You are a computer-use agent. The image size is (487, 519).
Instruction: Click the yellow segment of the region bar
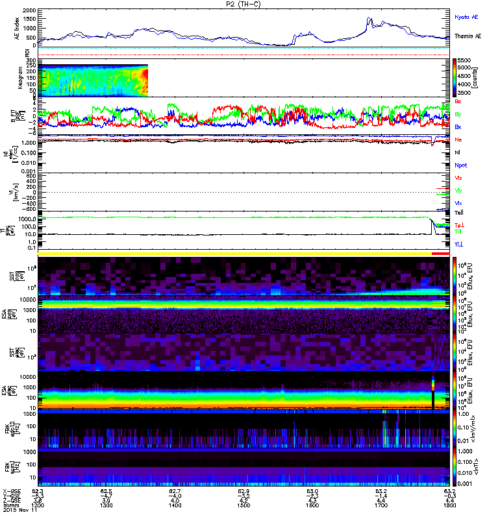click(235, 254)
